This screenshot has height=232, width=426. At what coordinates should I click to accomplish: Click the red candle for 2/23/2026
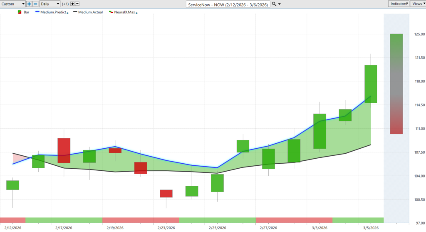(166, 193)
